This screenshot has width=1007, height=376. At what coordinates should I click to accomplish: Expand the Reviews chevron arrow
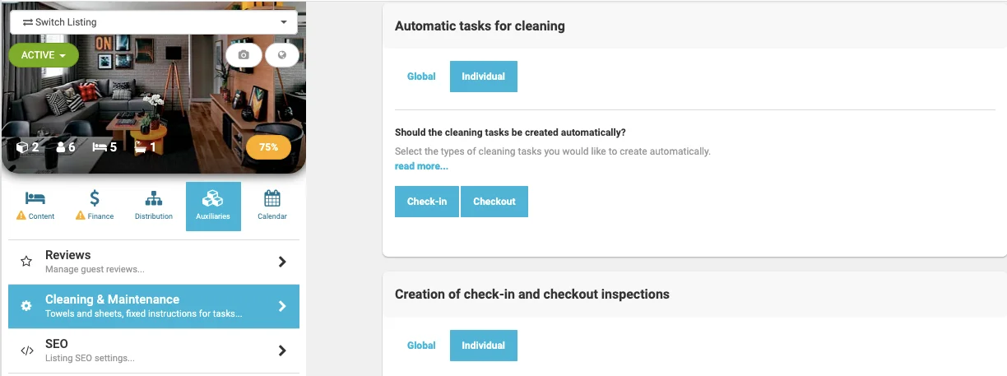282,262
